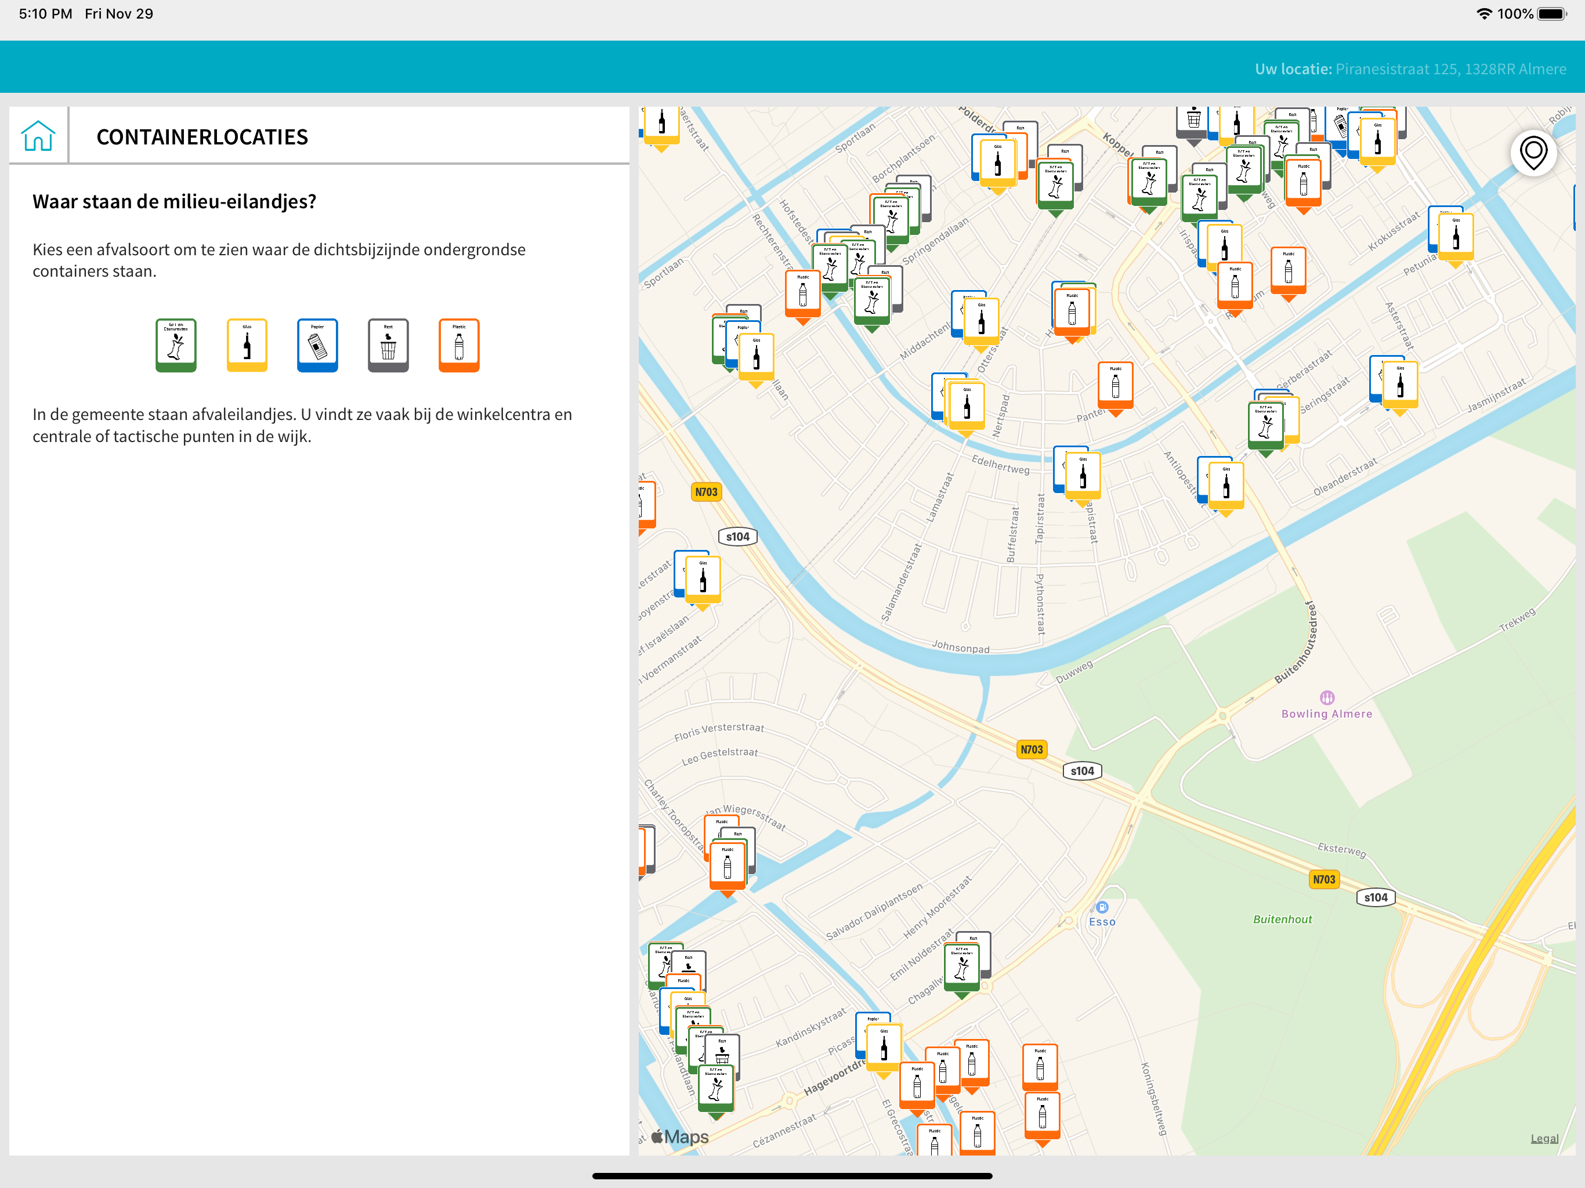Select the Glas waste type filter
Image resolution: width=1585 pixels, height=1188 pixels.
(247, 345)
